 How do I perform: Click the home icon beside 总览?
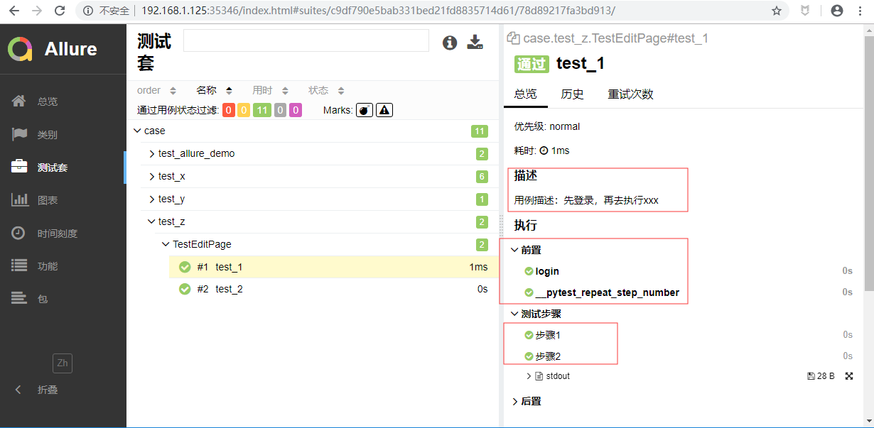20,101
